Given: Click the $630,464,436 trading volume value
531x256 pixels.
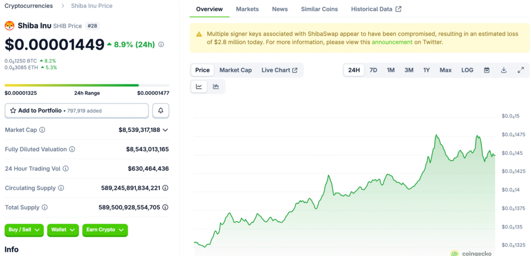Looking at the screenshot, I should click(148, 168).
